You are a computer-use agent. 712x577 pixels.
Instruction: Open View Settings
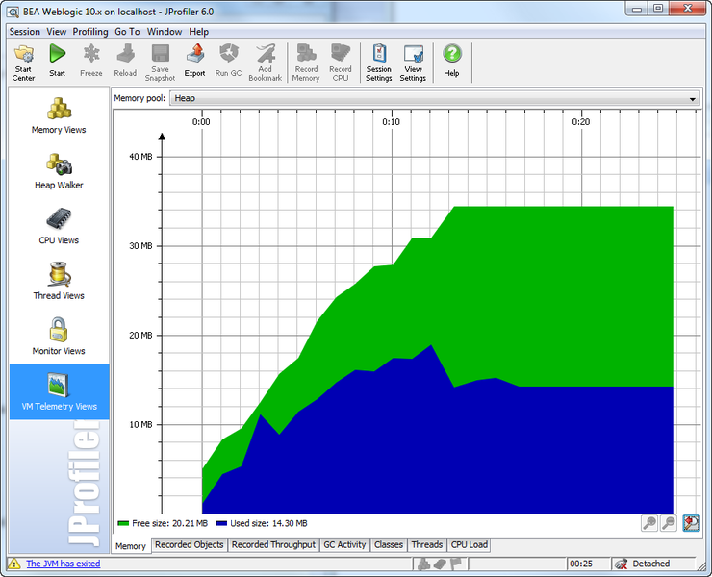(413, 63)
